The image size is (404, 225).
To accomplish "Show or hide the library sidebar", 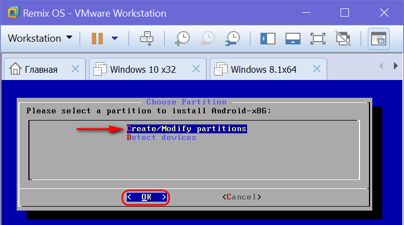I will (268, 39).
